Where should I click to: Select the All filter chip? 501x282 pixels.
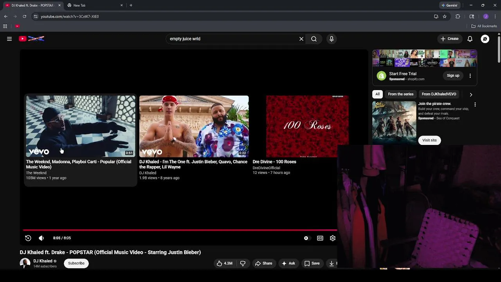coord(377,94)
